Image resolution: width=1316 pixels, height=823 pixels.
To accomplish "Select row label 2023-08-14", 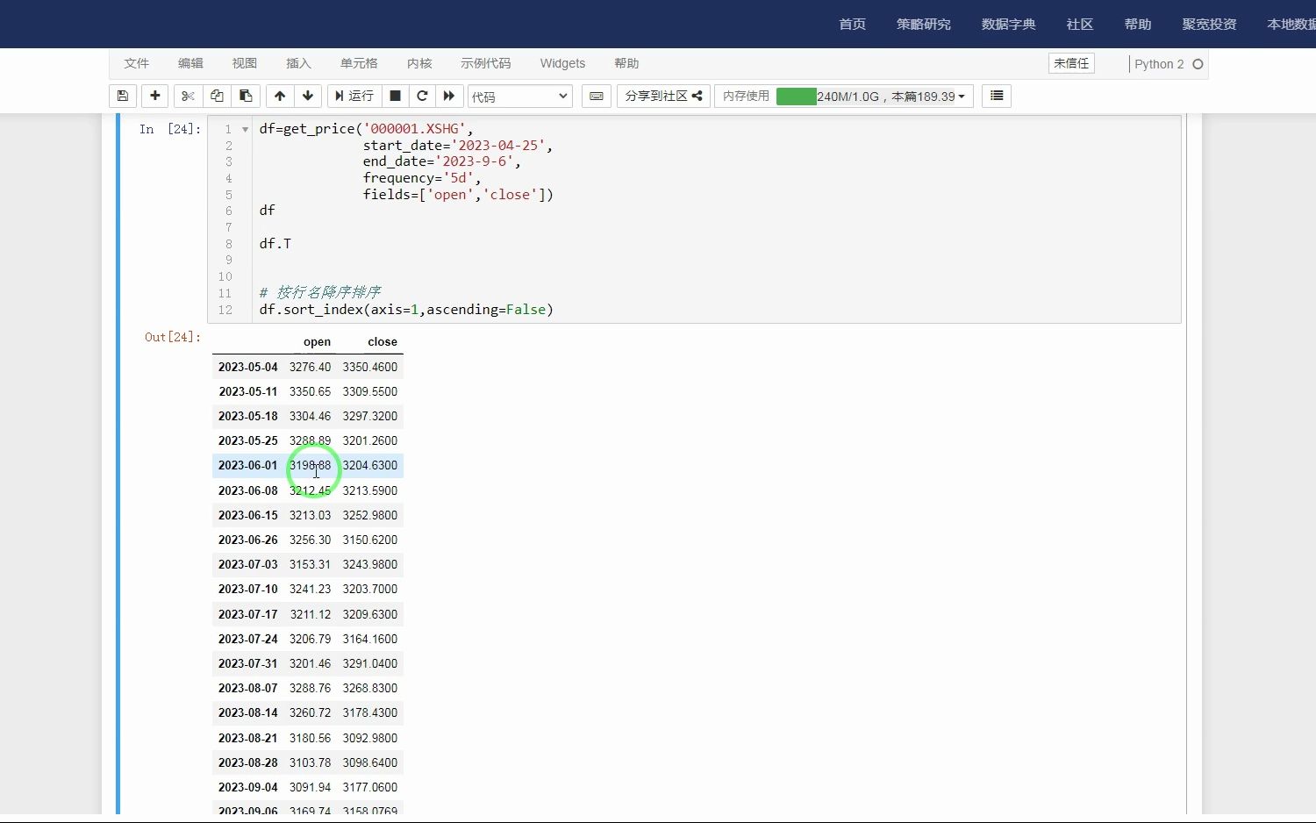I will pos(247,712).
